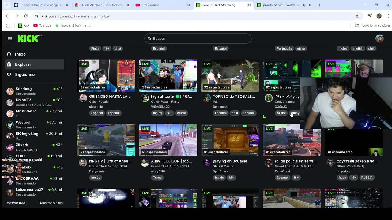Open the Chrome three-dot menu

coord(388,16)
